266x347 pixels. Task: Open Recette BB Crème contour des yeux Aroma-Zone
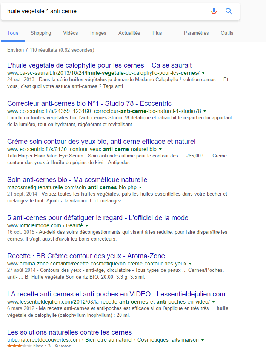(x=86, y=256)
